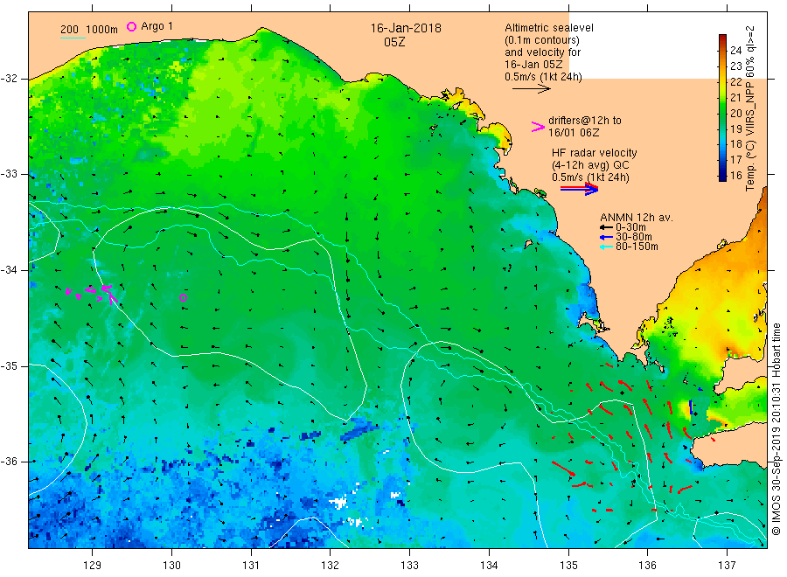Click the Argo float circle on the map

pyautogui.click(x=184, y=297)
